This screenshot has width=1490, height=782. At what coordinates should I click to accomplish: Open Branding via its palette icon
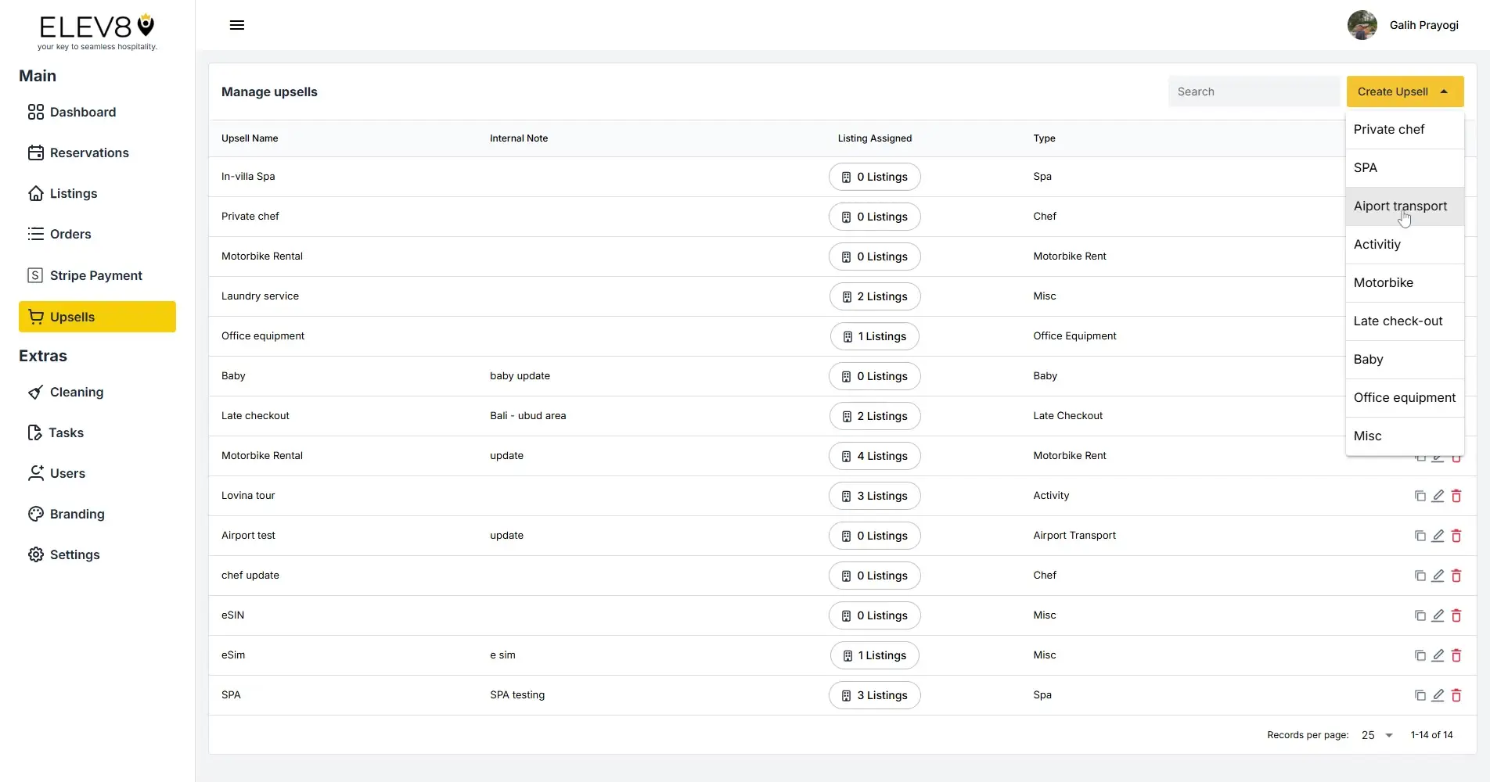(36, 514)
